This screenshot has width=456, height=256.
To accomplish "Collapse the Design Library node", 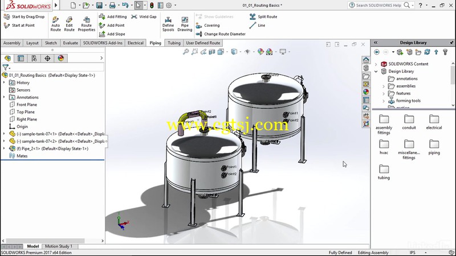I will pos(376,71).
